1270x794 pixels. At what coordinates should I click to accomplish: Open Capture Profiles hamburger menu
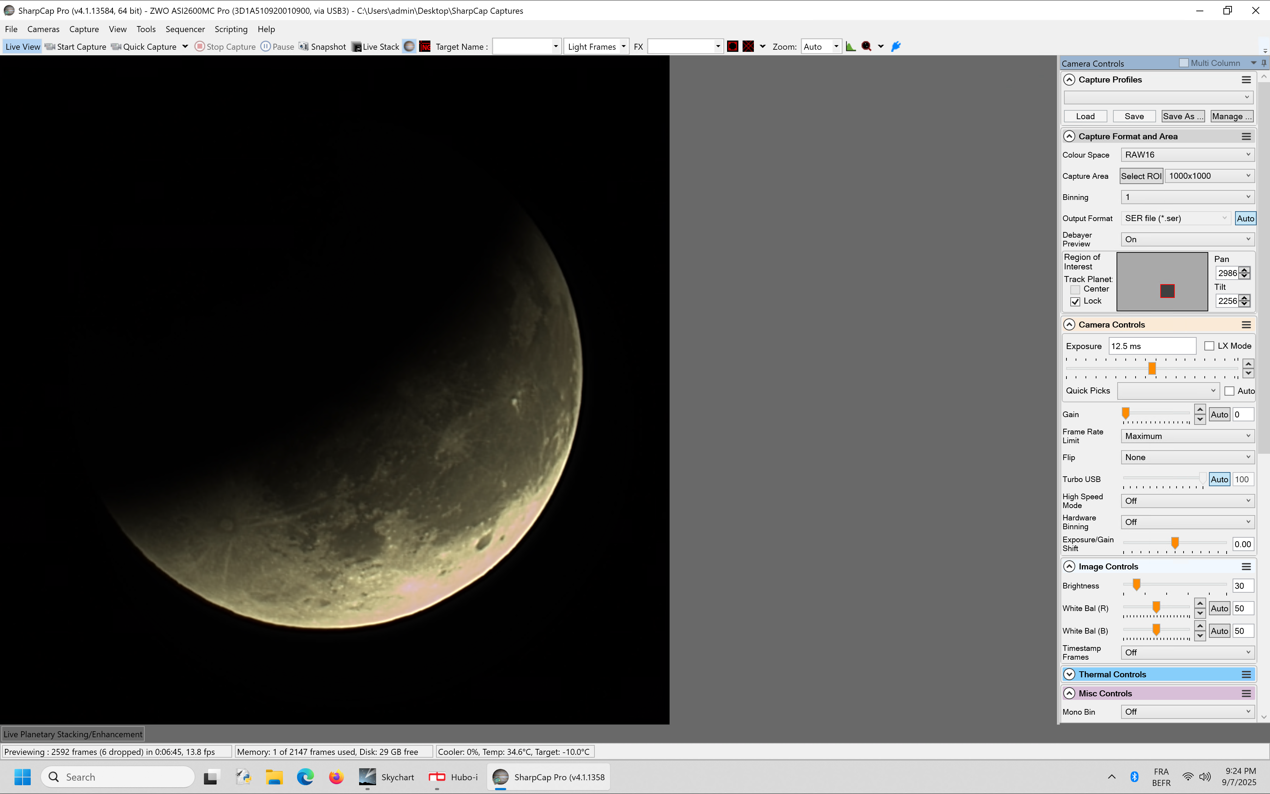[1246, 80]
